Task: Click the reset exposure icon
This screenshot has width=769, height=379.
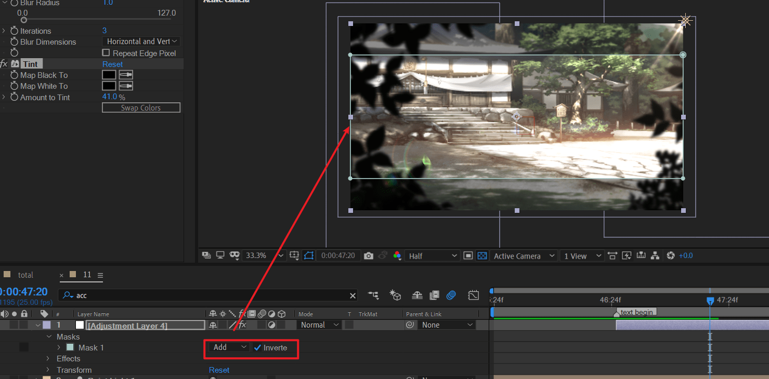Action: pyautogui.click(x=670, y=255)
